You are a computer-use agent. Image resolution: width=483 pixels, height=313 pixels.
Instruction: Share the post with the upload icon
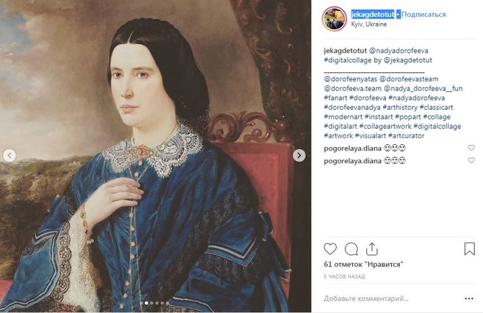372,249
